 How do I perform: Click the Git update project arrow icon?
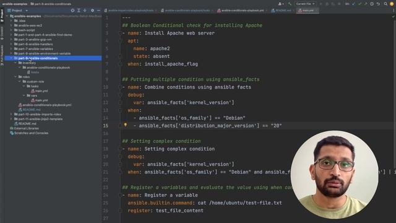pos(353,4)
